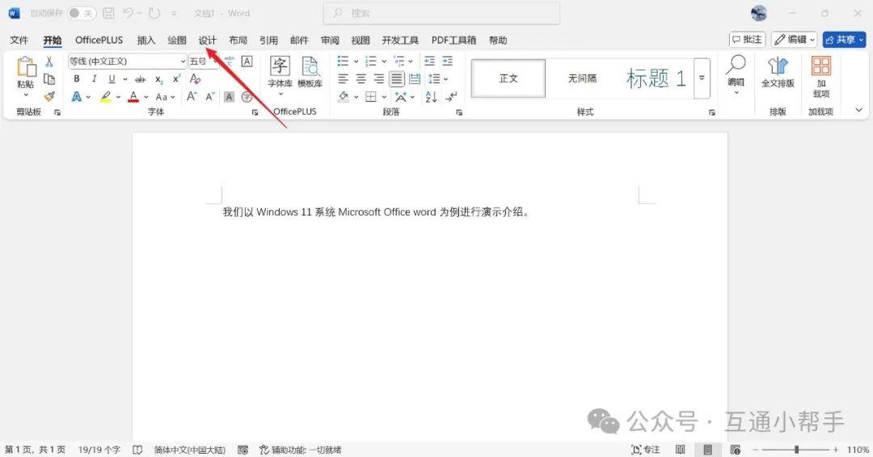Apply distributed alignment
The height and width of the screenshot is (457, 873).
[414, 78]
